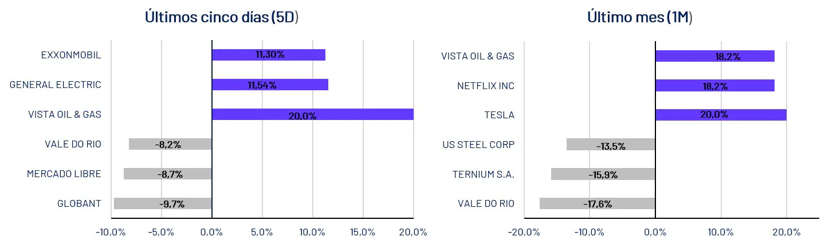Click the 15,0% x-axis tick label
This screenshot has height=244, width=829.
(x=362, y=233)
